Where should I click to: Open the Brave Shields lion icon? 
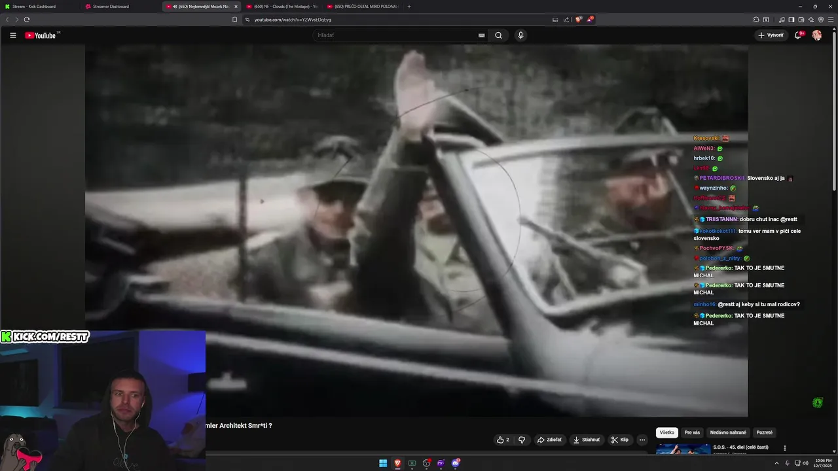pos(578,20)
